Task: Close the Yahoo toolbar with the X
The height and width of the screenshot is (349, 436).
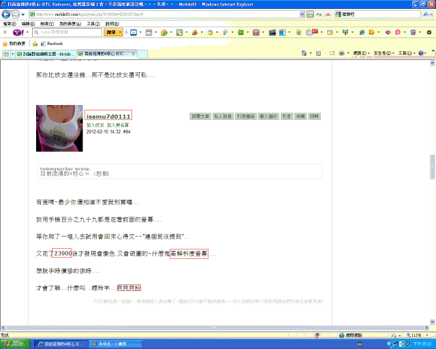Action: point(5,32)
